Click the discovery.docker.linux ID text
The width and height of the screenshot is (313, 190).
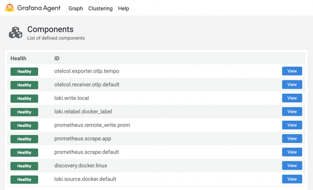pyautogui.click(x=80, y=166)
